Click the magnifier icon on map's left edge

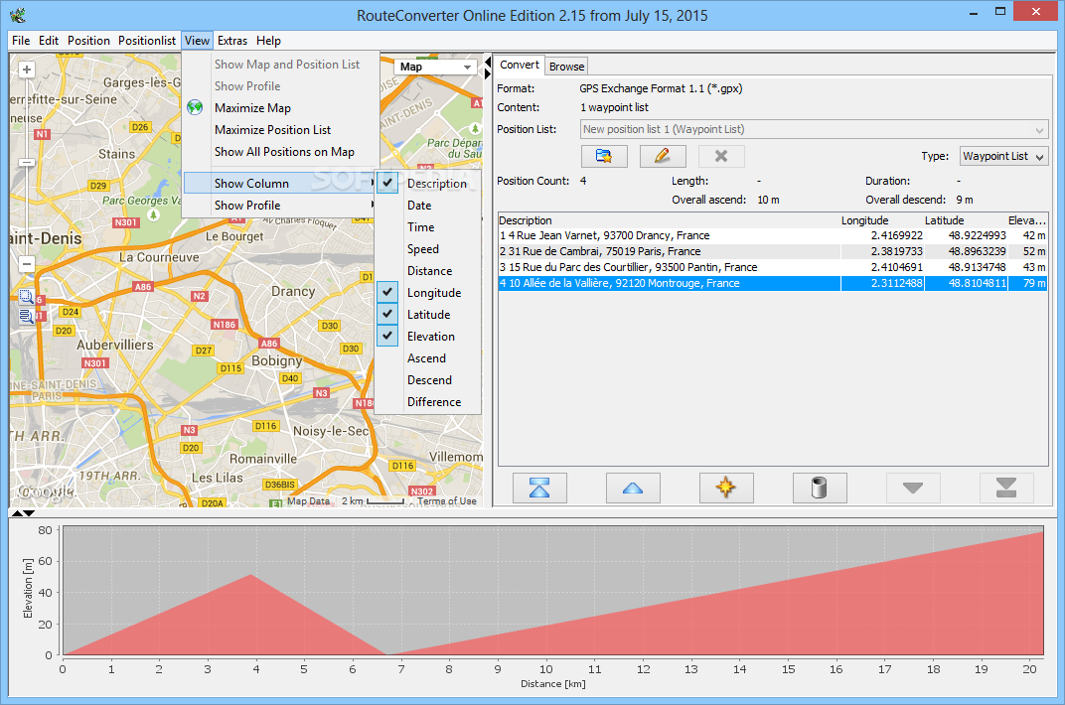pyautogui.click(x=27, y=297)
